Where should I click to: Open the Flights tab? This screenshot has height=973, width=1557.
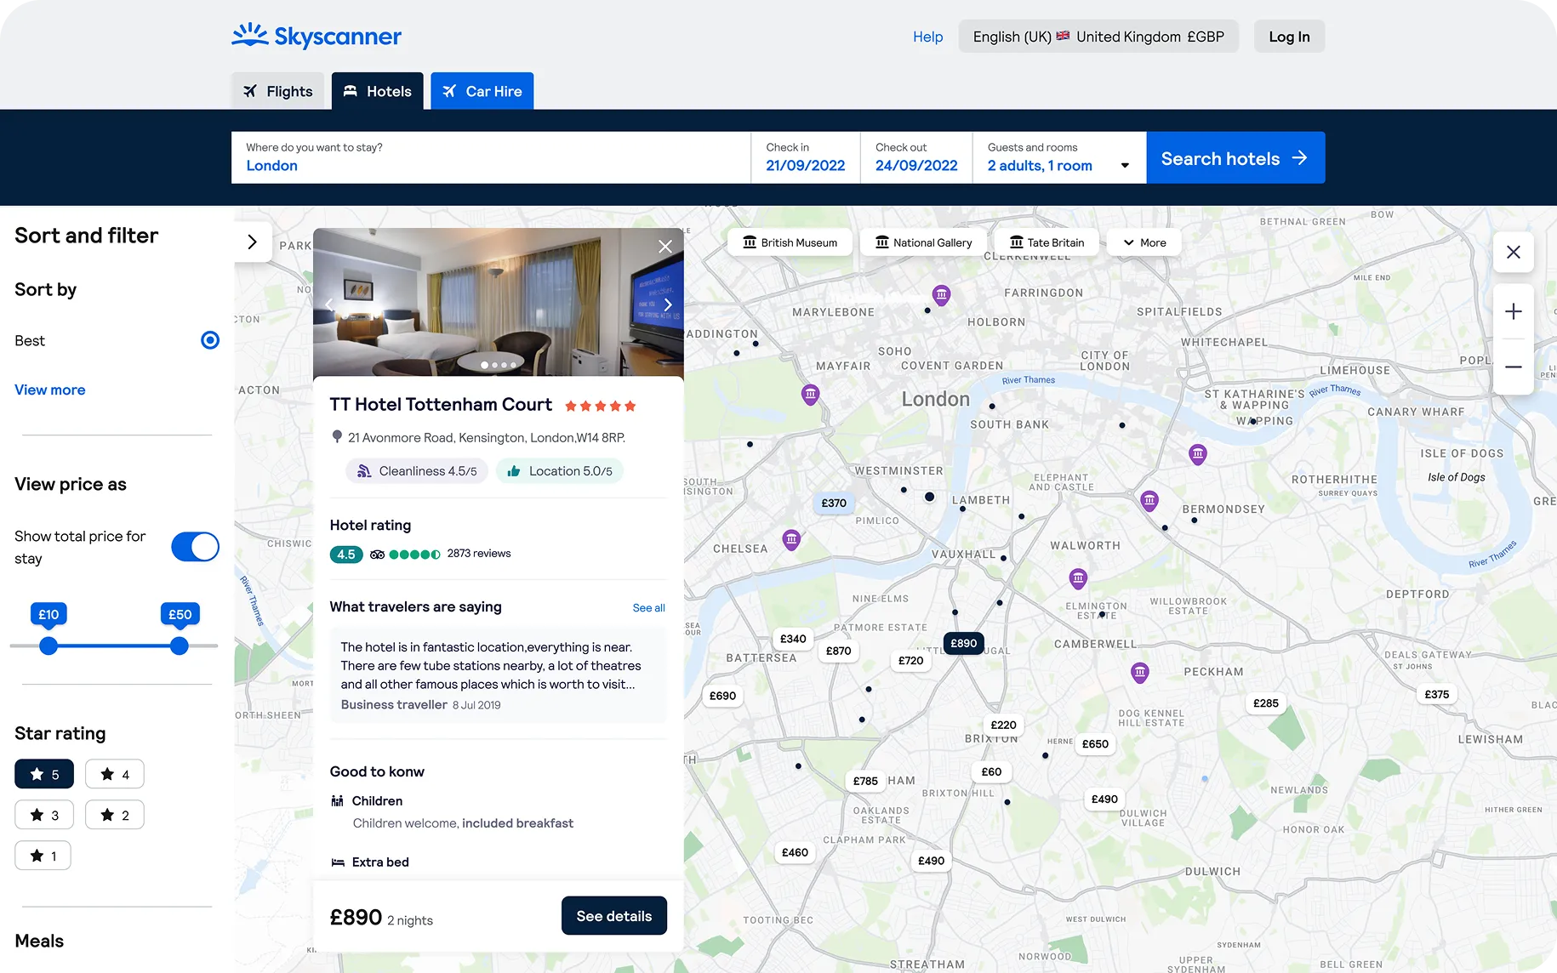tap(277, 91)
